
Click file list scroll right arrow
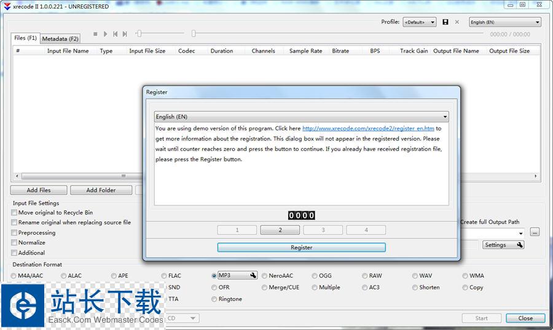[x=535, y=175]
